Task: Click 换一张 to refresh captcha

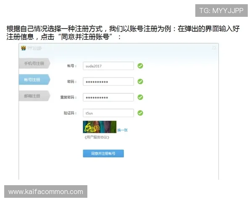Action: (123, 130)
